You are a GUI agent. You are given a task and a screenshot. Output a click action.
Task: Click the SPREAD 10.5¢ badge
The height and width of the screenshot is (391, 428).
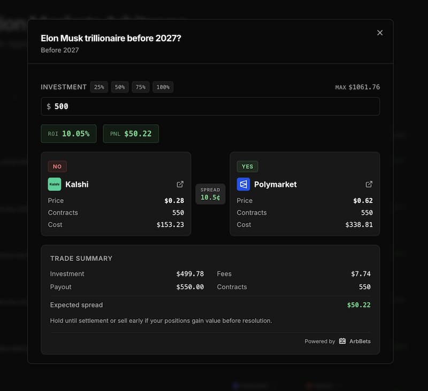coord(210,194)
